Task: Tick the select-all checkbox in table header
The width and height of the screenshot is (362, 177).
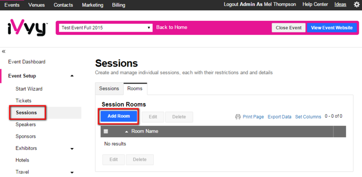Action: click(x=106, y=131)
